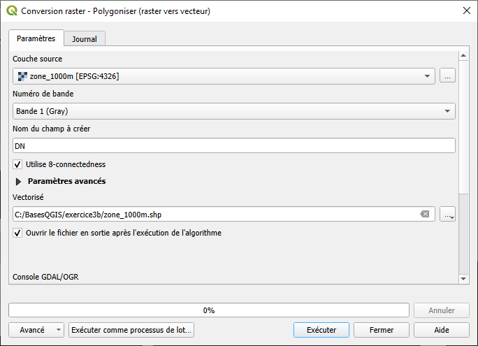Switch to the Journal tab
The width and height of the screenshot is (478, 346).
[x=85, y=39]
